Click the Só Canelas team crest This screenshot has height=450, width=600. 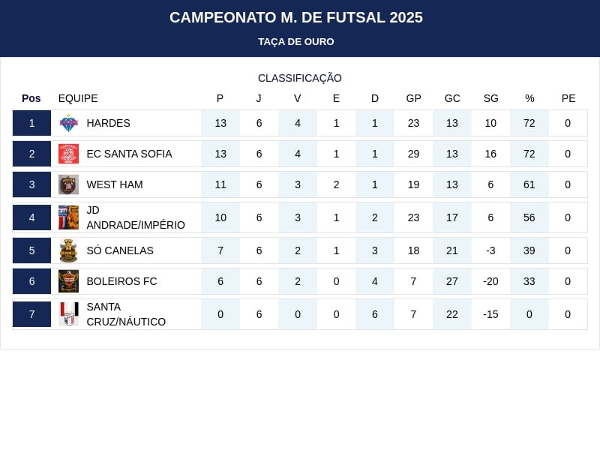tap(68, 250)
